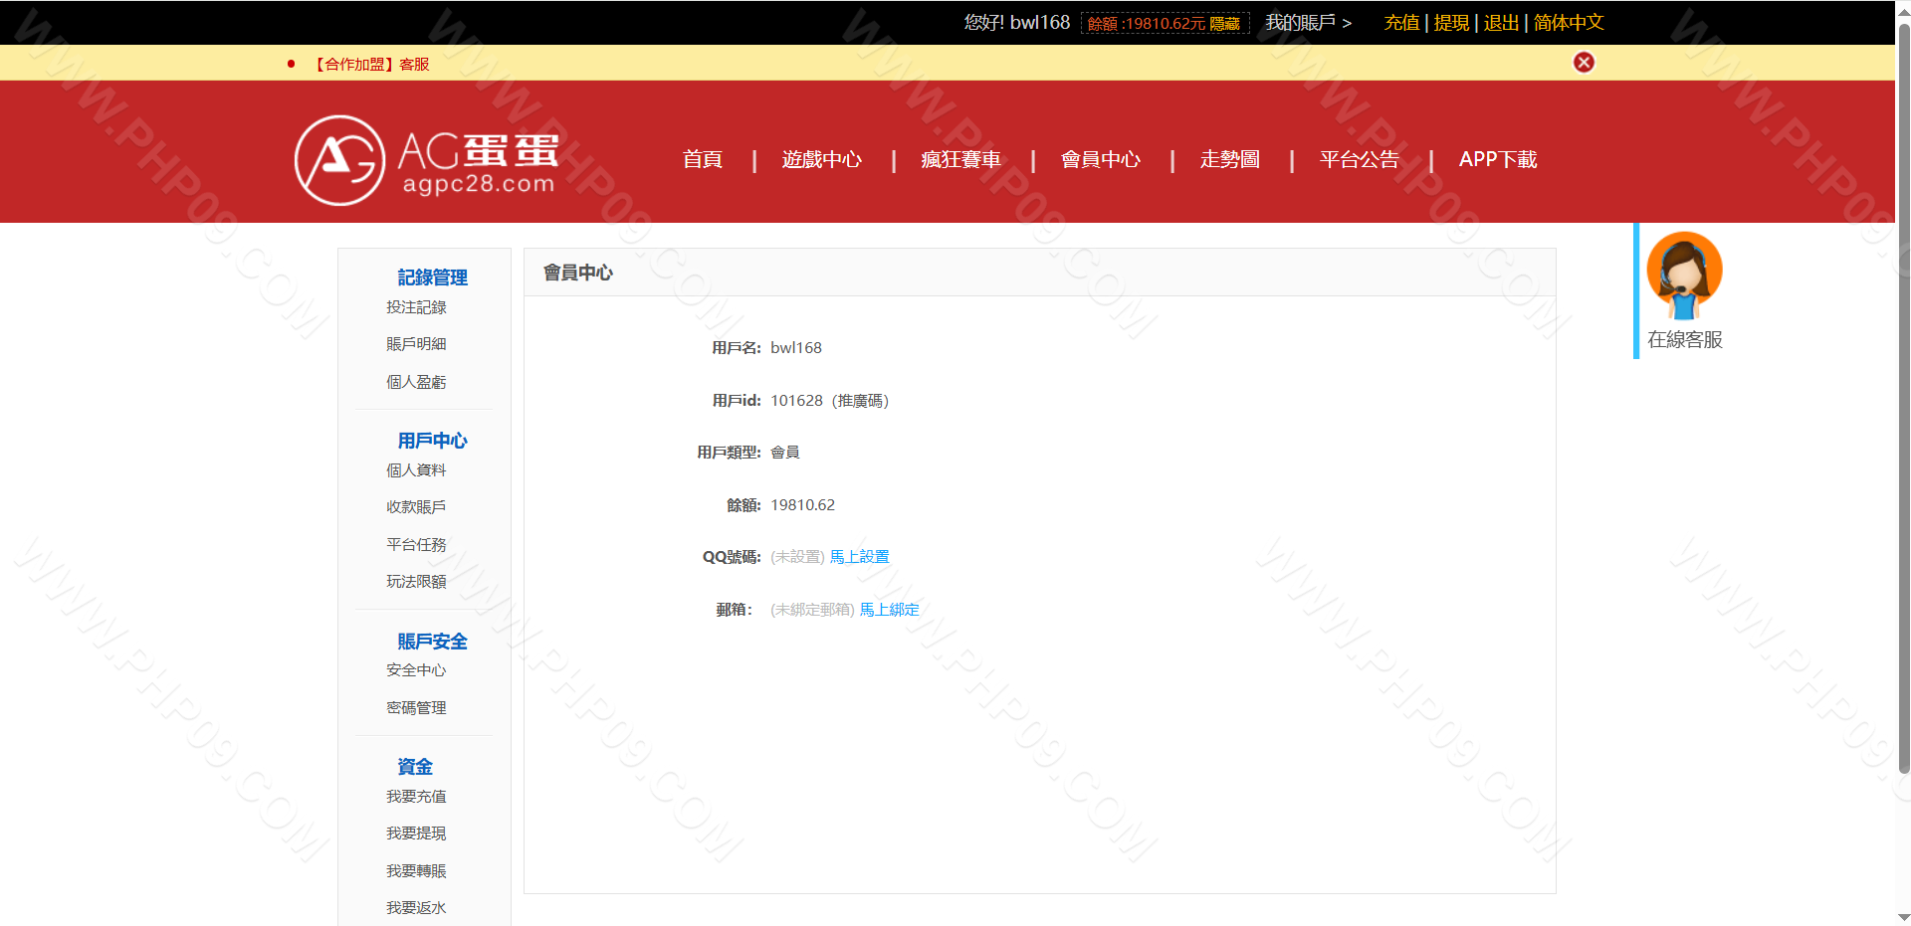Click the page's vertical scrollbar
Screen dimensions: 1911x926
1903,398
